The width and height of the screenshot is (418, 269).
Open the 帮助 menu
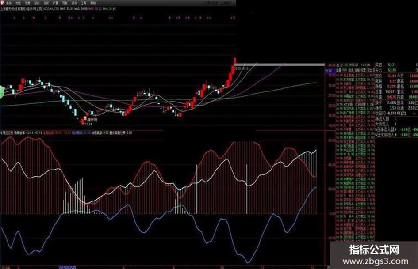click(93, 3)
